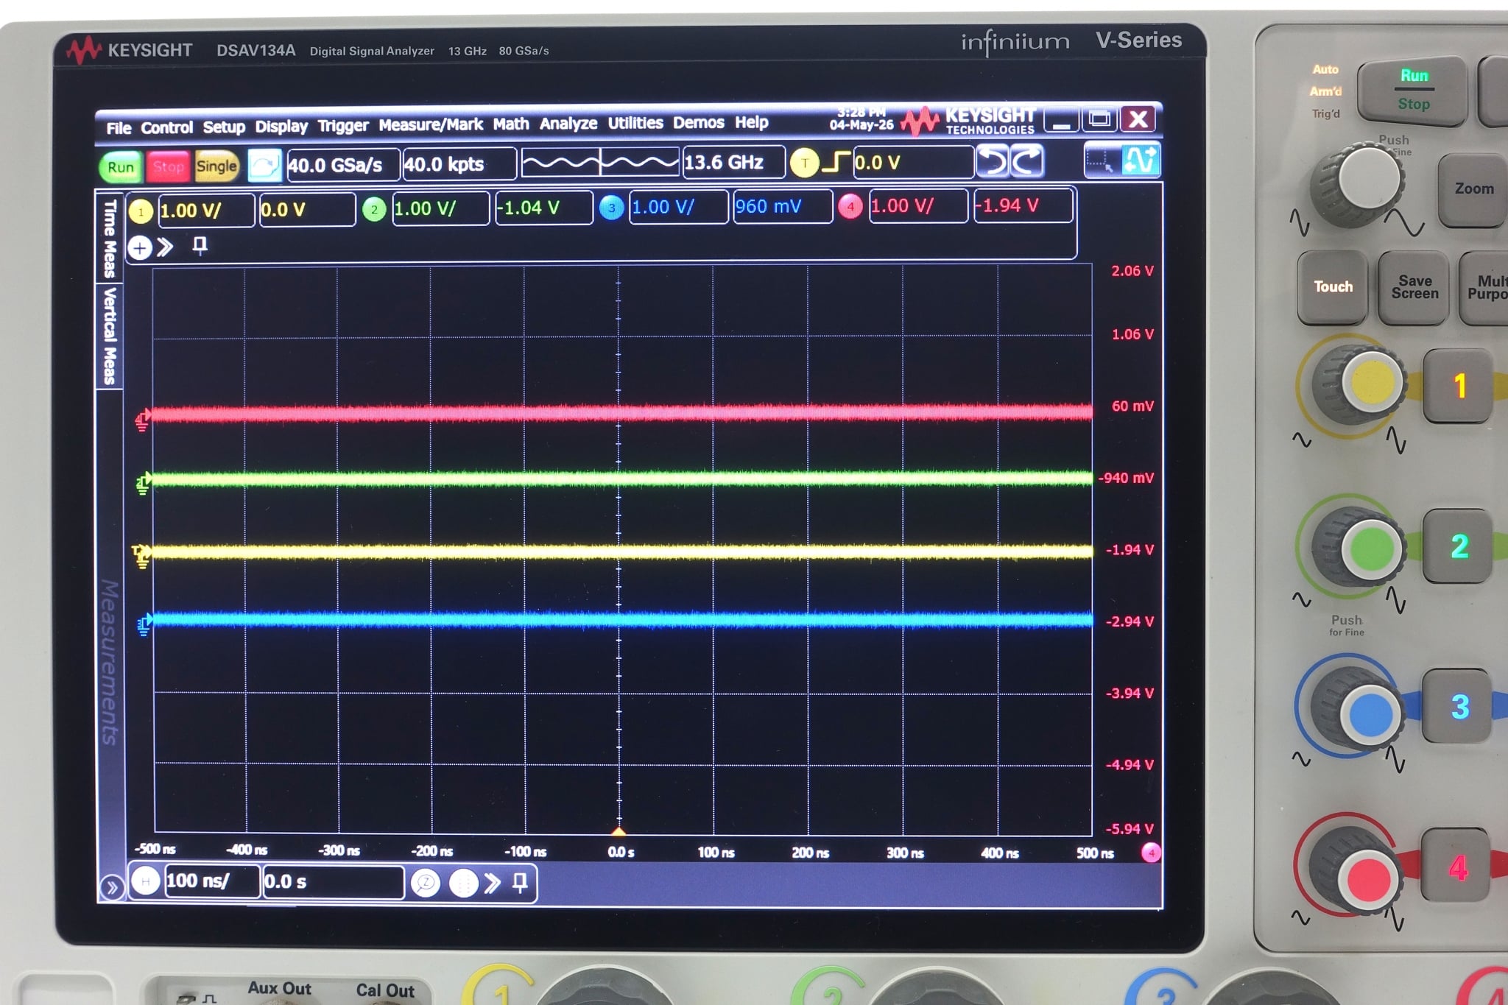Click channel 4 offset -1.94 V field
Viewport: 1508px width, 1005px height.
point(1023,205)
